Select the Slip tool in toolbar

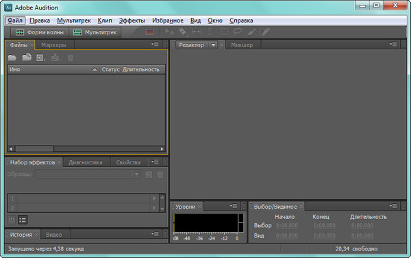point(197,32)
